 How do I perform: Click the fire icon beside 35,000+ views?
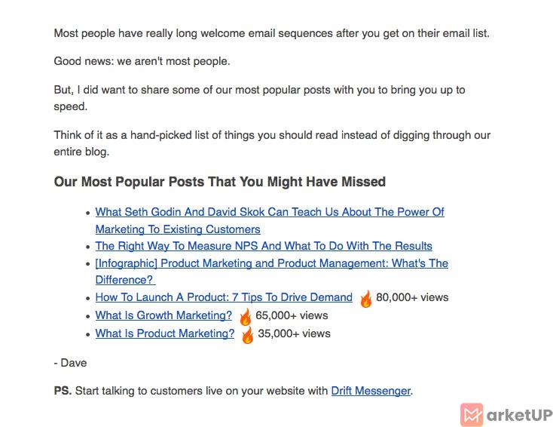tap(248, 335)
